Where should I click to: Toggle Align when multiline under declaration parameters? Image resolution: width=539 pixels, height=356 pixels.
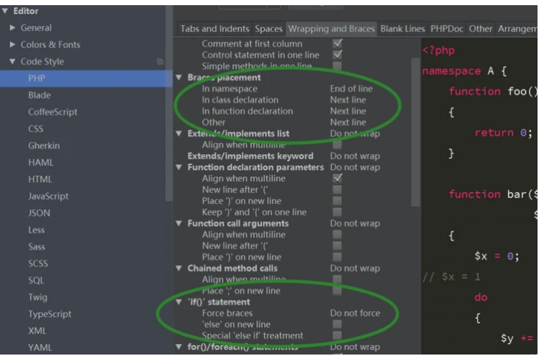point(337,178)
